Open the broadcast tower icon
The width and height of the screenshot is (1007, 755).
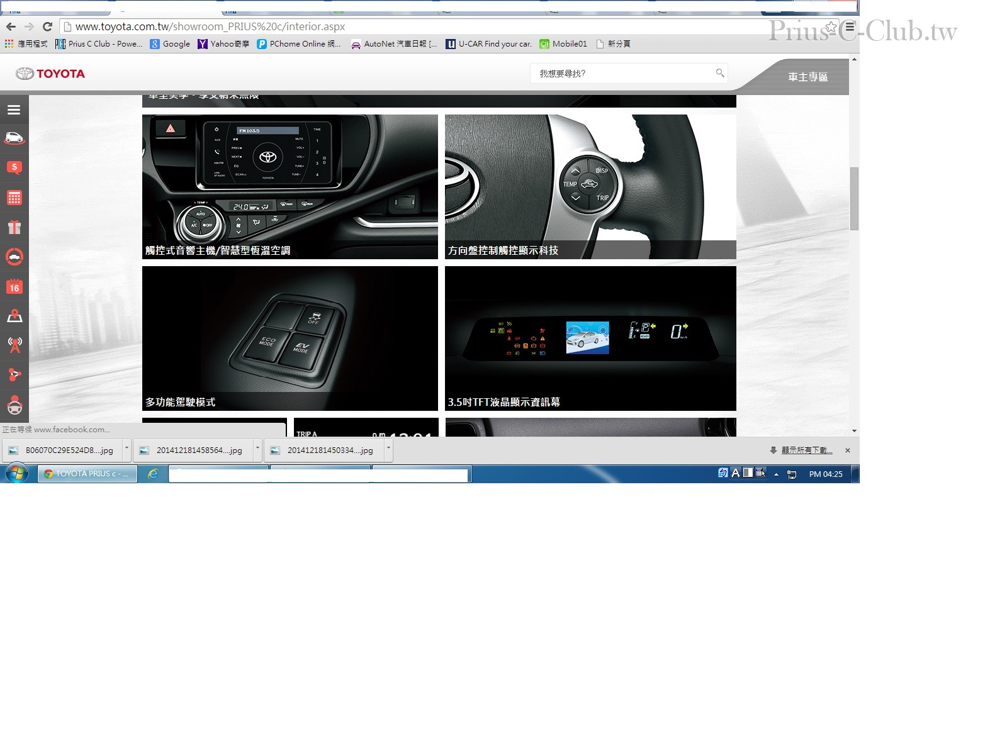(x=14, y=345)
